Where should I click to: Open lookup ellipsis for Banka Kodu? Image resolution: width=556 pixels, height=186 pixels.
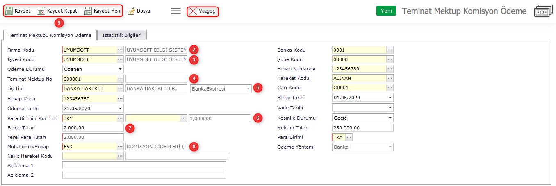pos(390,50)
